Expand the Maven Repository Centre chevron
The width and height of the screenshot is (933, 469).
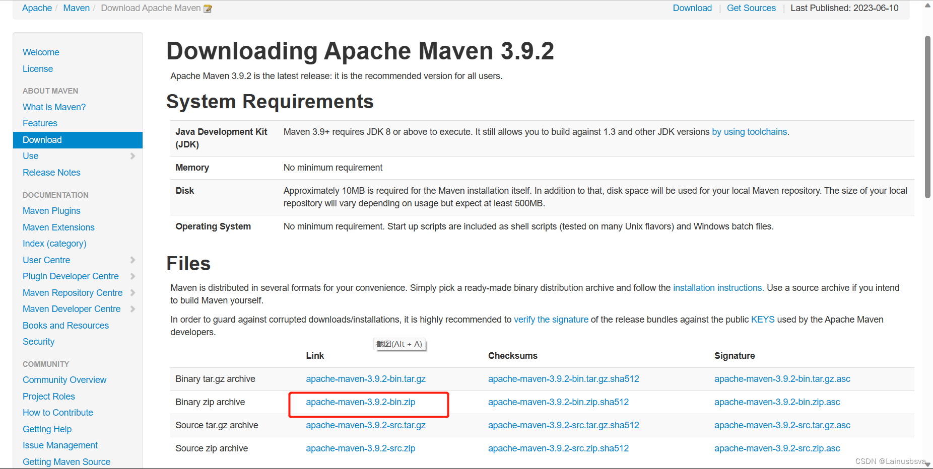tap(132, 293)
